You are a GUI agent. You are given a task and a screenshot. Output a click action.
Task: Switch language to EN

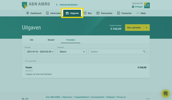[27, 99]
